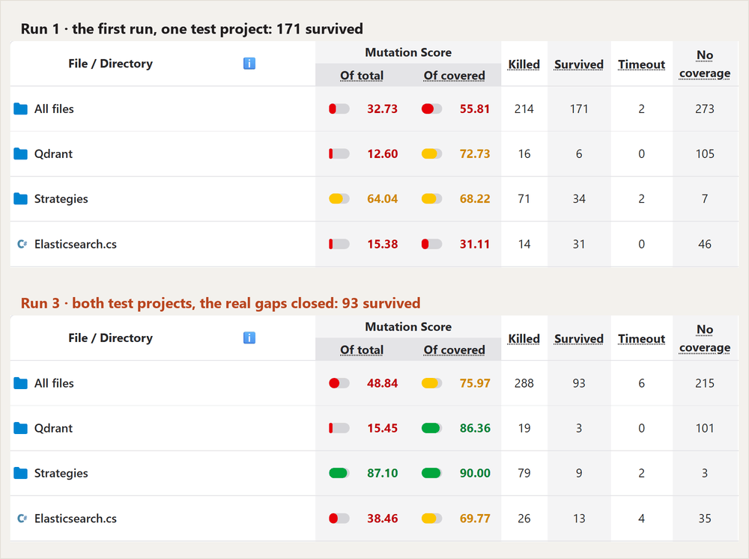The height and width of the screenshot is (559, 749).
Task: Open the Strategies directory in the Run 1 table
Action: tap(61, 198)
